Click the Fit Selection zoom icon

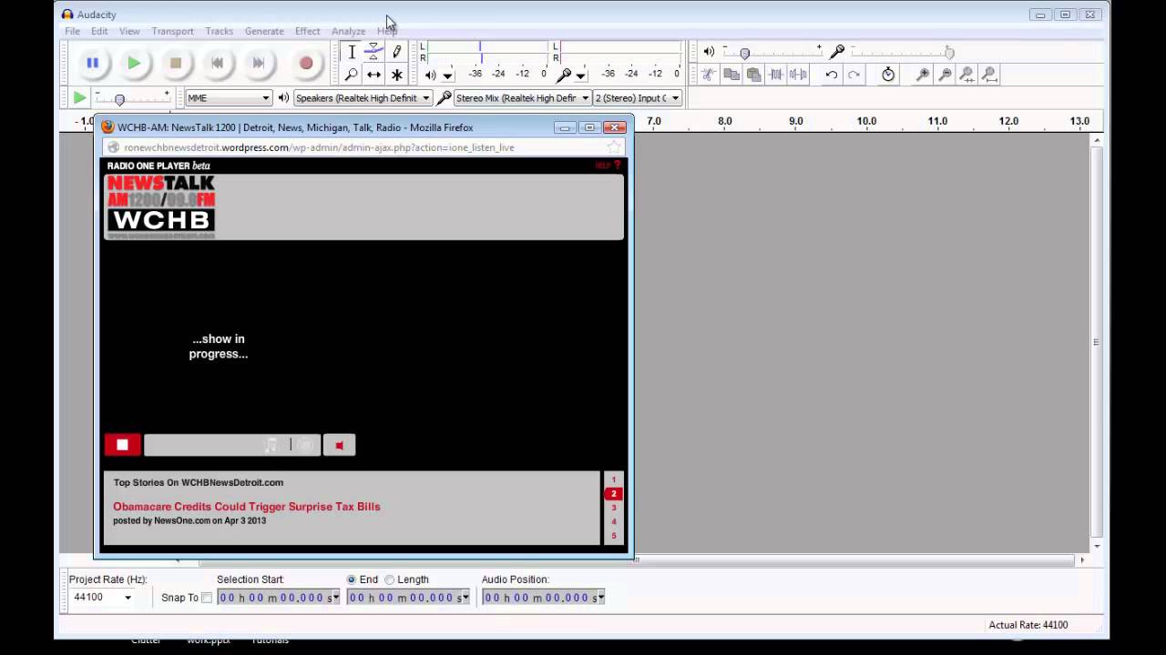pyautogui.click(x=967, y=75)
